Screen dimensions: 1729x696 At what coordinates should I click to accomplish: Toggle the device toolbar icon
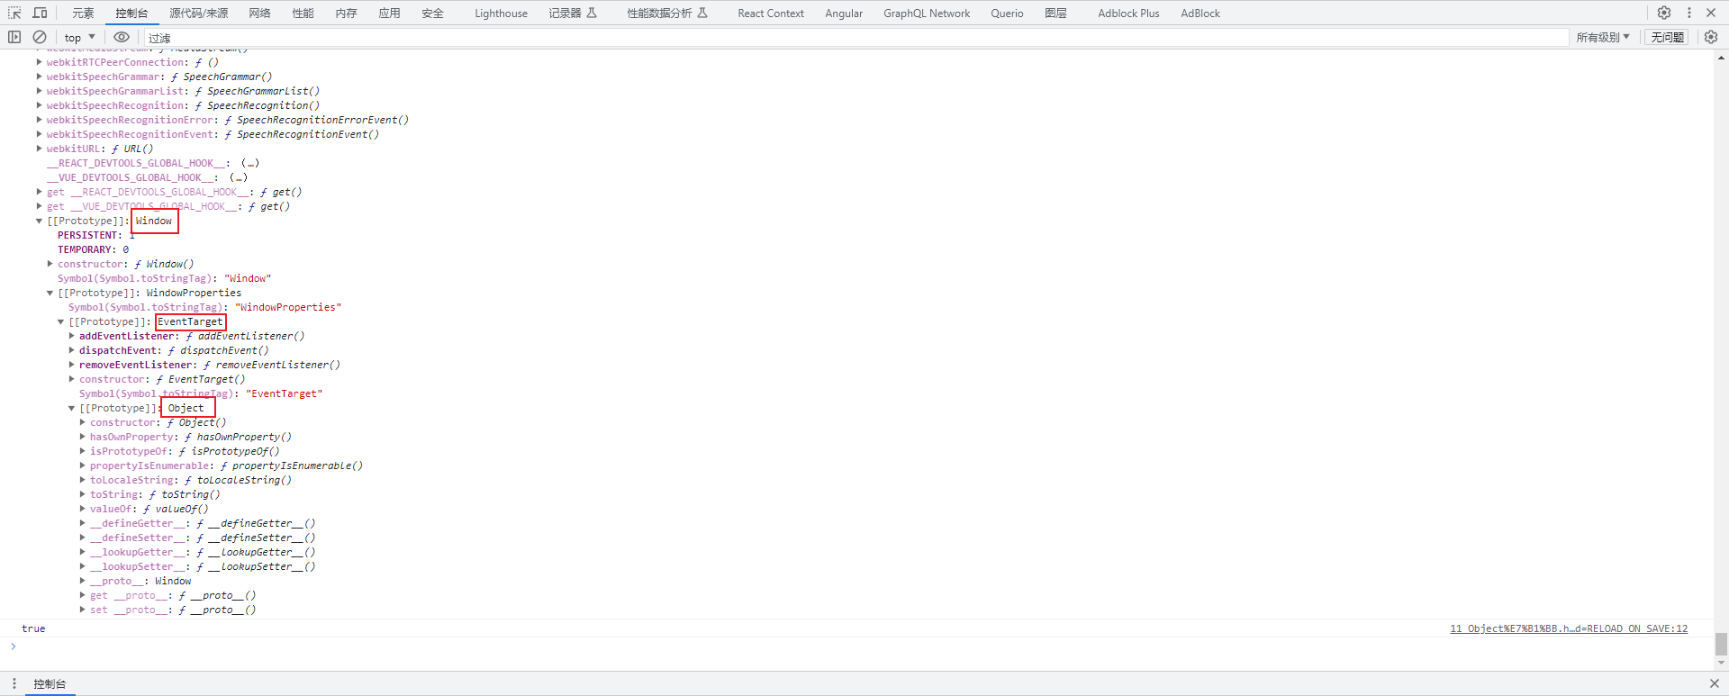pyautogui.click(x=40, y=13)
